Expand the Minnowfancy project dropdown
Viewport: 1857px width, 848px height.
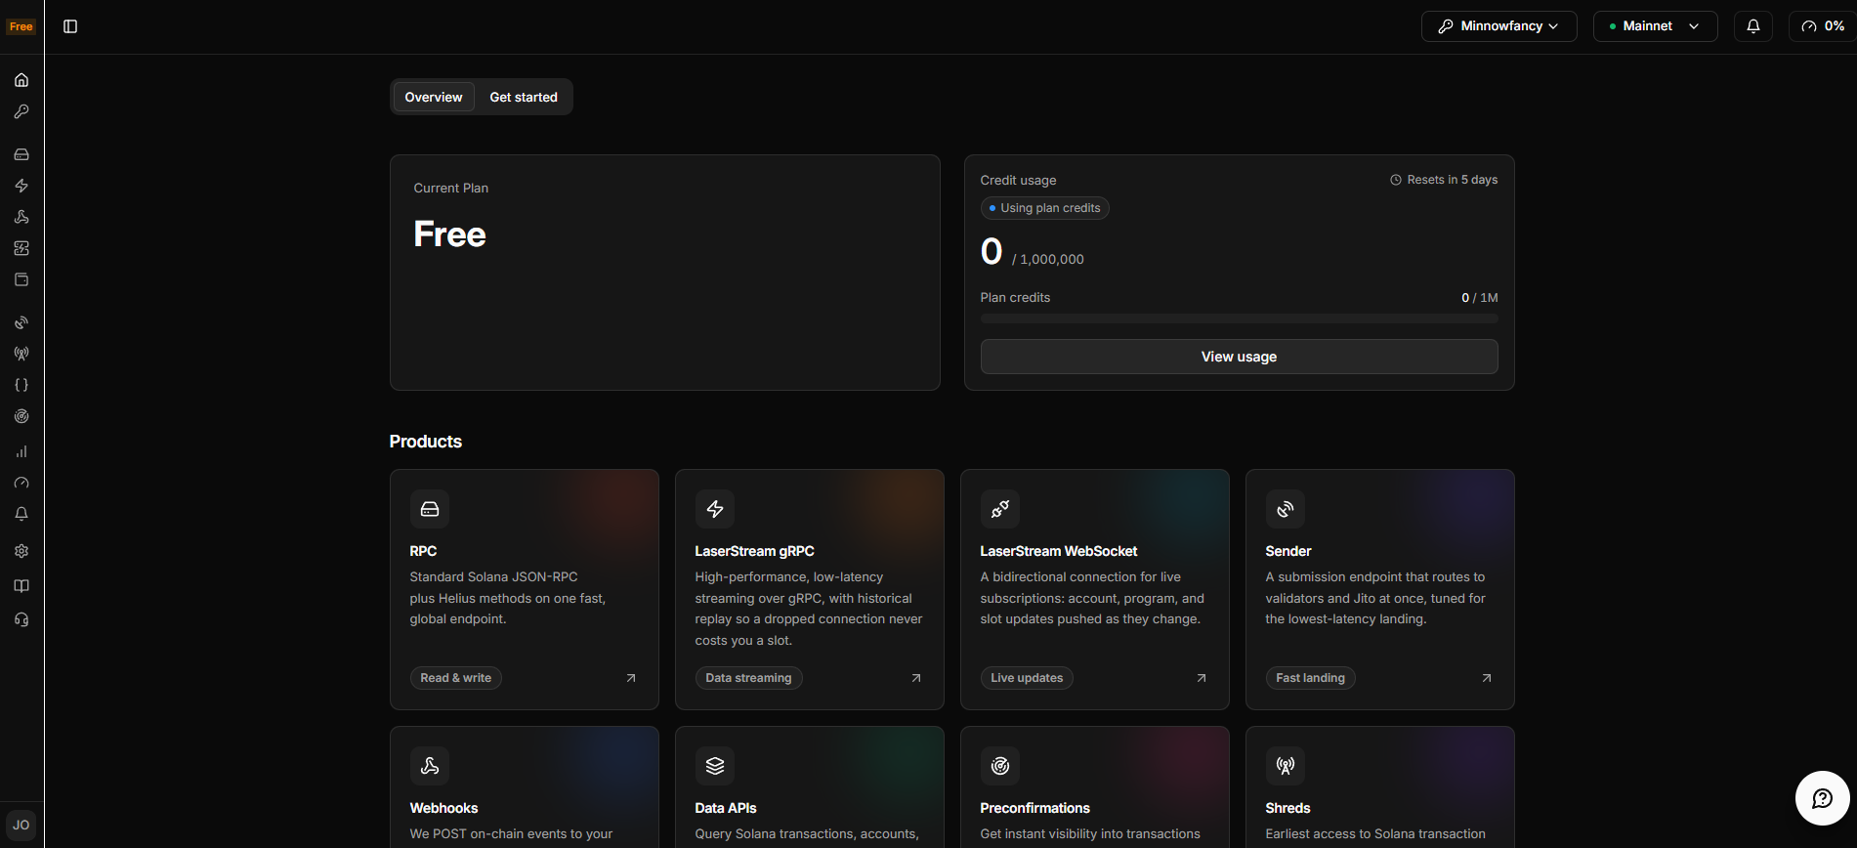click(1498, 26)
